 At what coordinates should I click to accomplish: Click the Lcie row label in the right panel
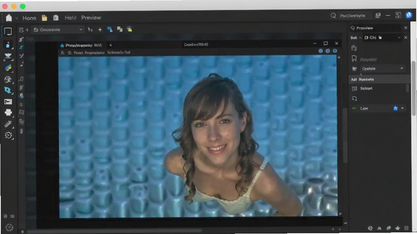click(x=364, y=108)
